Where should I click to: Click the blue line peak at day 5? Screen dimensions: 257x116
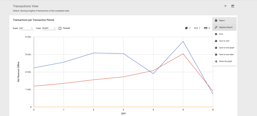pos(183,41)
